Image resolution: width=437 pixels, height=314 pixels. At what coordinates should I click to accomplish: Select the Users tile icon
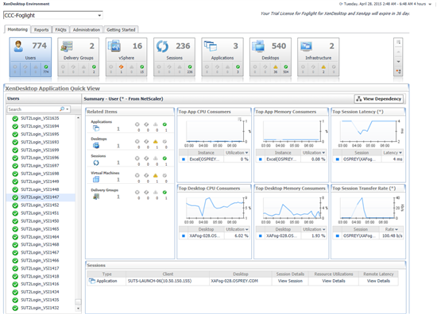coord(19,47)
